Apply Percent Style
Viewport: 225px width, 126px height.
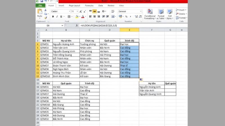(x=126, y=17)
